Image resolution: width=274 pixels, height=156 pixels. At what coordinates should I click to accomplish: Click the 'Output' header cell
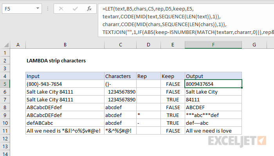213,76
